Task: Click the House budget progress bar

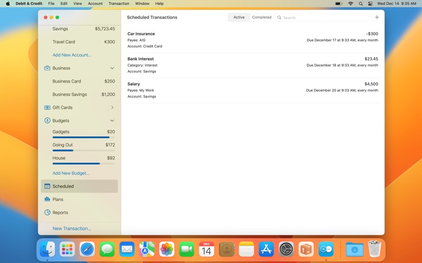Action: tap(84, 164)
